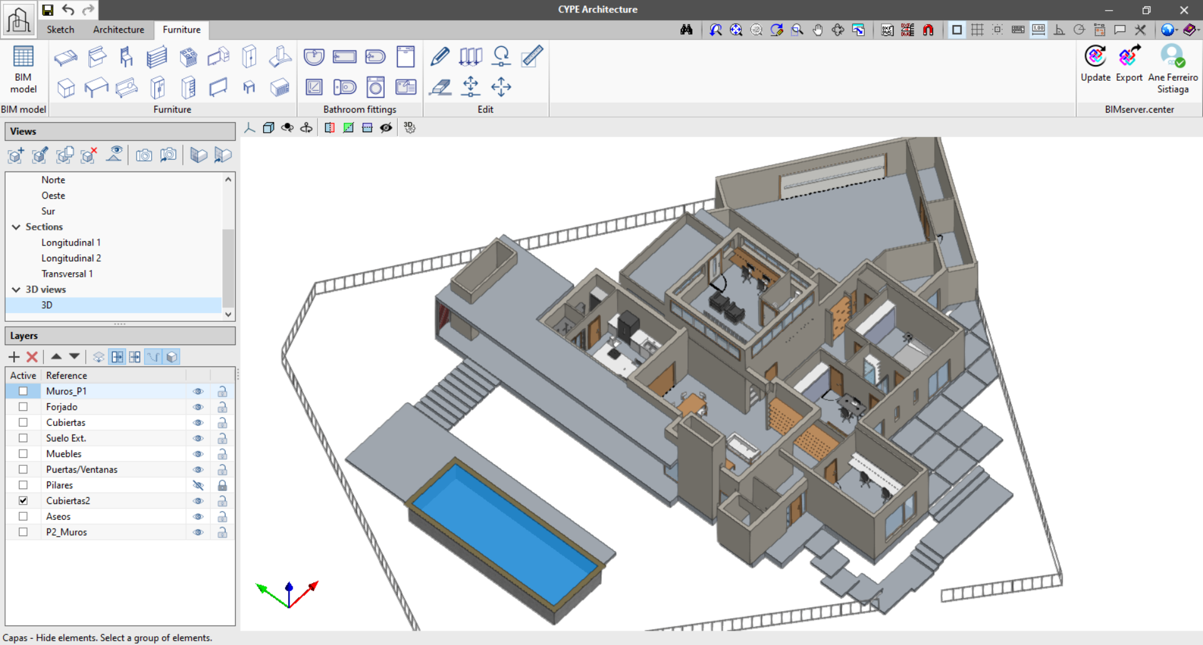Image resolution: width=1203 pixels, height=645 pixels.
Task: Click the binoculars search icon
Action: pos(686,30)
